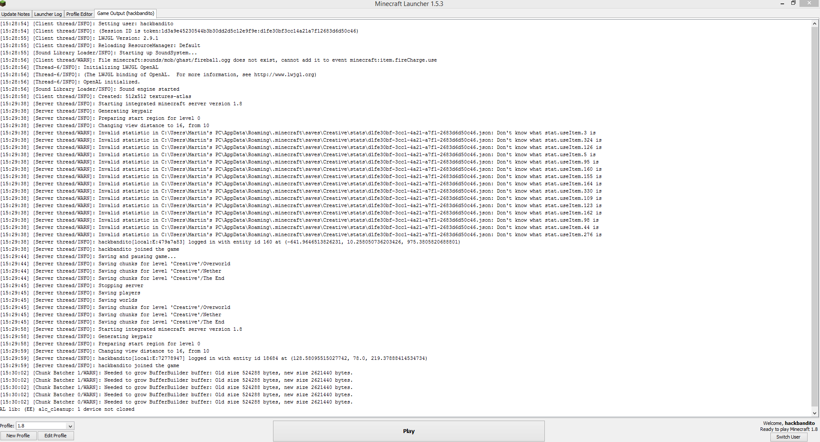Image resolution: width=820 pixels, height=442 pixels.
Task: Click the "logged in with entity id 18684" line
Action: click(214, 359)
